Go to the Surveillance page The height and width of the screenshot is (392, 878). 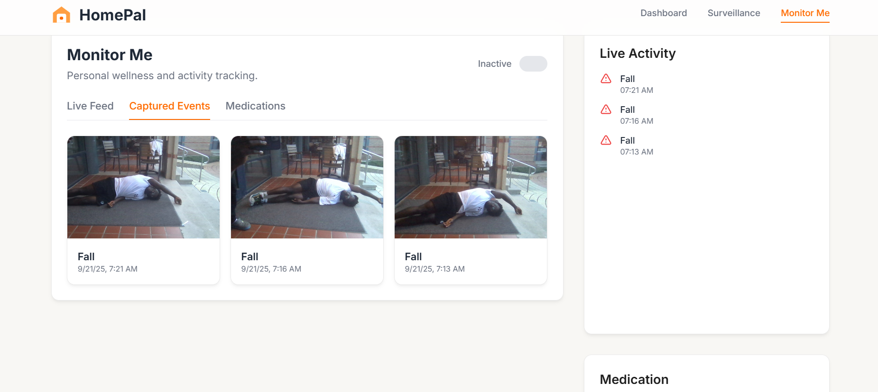tap(734, 13)
